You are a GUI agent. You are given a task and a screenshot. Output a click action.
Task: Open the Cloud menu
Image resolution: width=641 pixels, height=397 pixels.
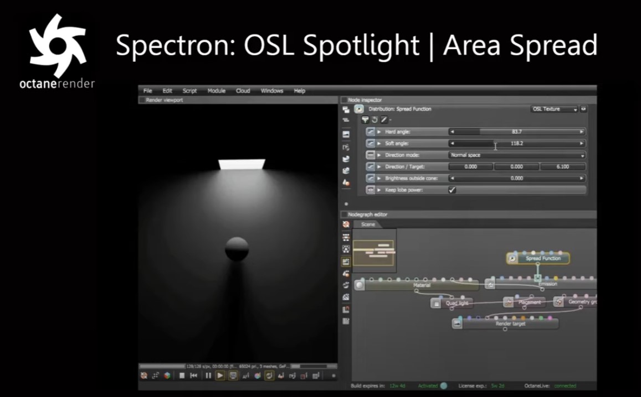coord(243,91)
